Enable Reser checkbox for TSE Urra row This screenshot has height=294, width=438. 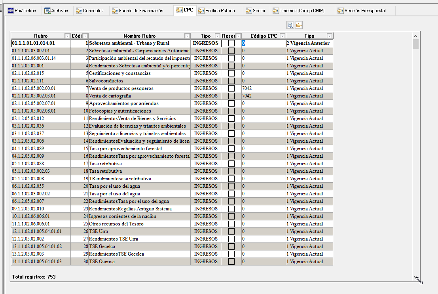pos(231,231)
